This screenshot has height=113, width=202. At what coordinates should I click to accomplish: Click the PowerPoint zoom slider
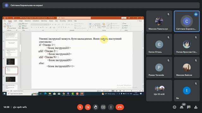(x=131, y=91)
